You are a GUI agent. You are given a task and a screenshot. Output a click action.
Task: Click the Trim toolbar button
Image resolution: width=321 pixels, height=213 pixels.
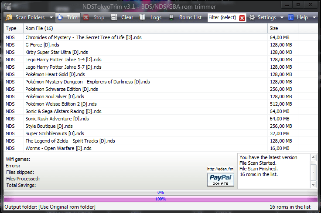[x=68, y=17]
